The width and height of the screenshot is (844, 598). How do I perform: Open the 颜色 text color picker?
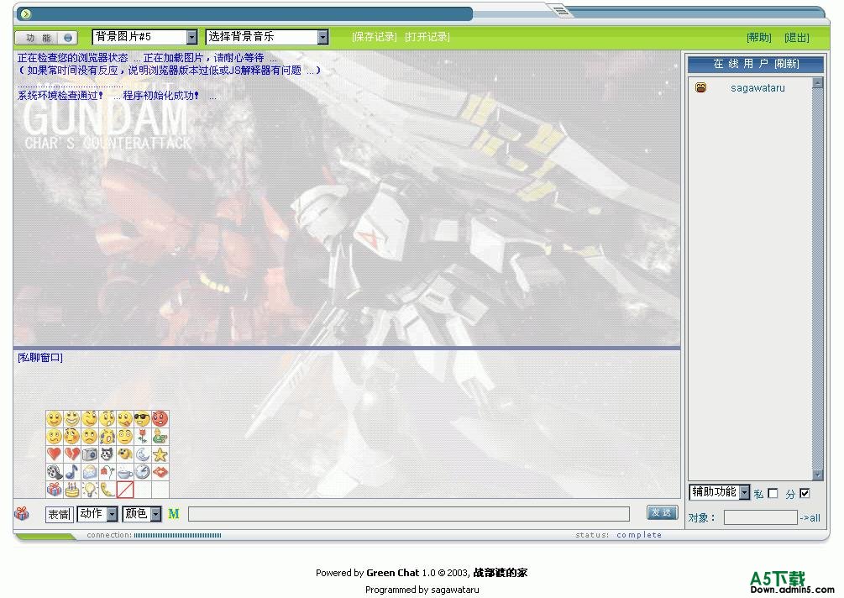point(142,513)
